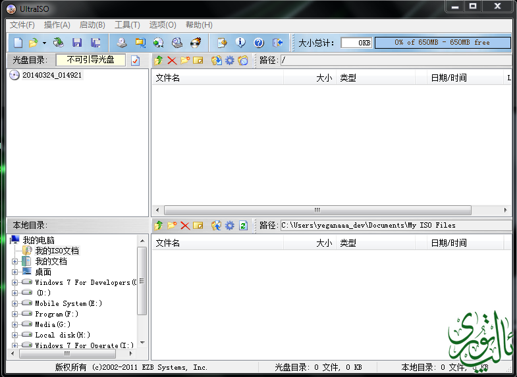Screen dimensions: 517x377
Task: Refresh the local directory with green arrows icon
Action: coord(243,225)
